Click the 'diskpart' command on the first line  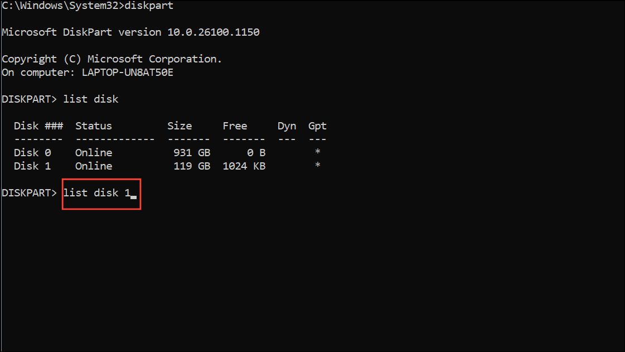[149, 6]
